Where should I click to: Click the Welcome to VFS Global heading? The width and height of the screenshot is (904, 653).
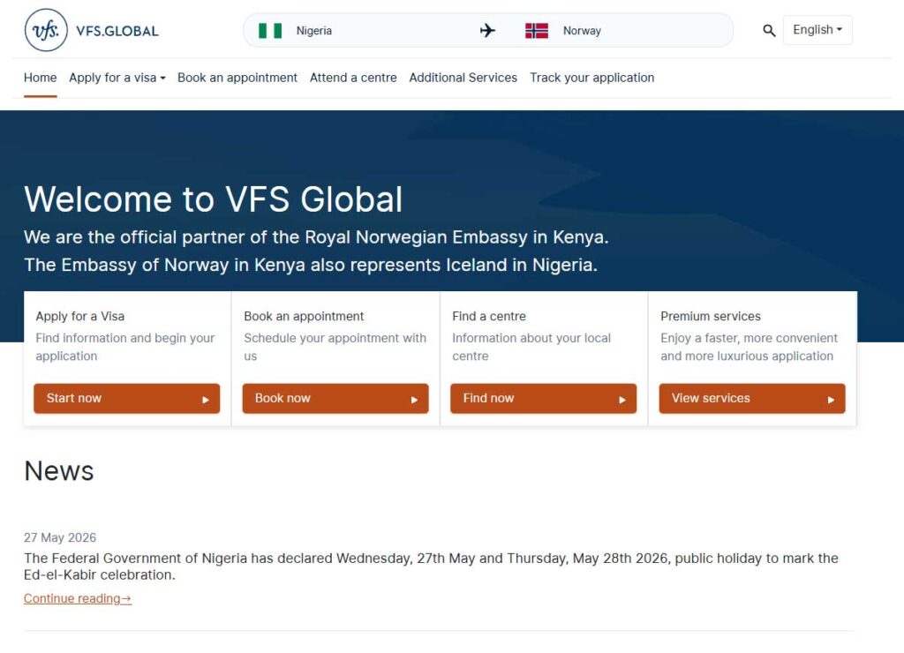pyautogui.click(x=214, y=199)
